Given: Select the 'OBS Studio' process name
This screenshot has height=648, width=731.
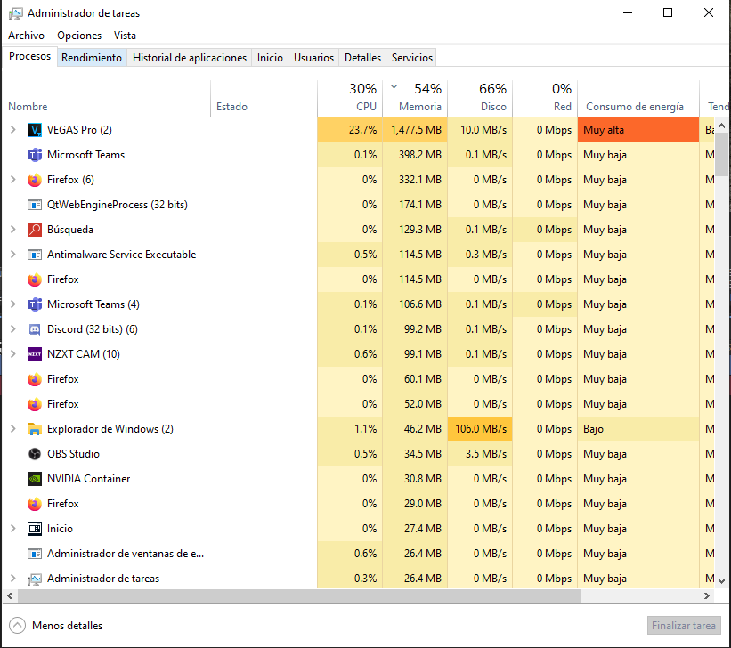Looking at the screenshot, I should [x=73, y=454].
